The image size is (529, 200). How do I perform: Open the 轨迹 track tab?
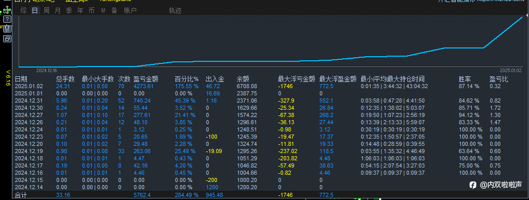tap(175, 10)
